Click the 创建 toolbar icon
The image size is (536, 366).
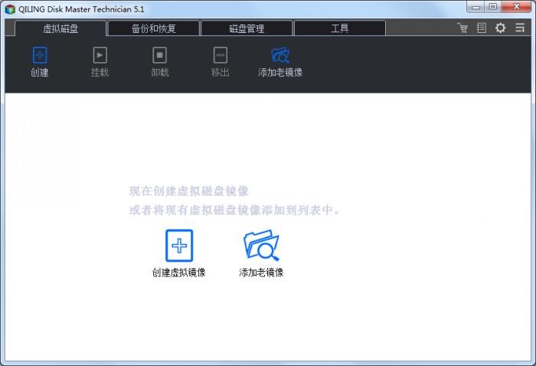pyautogui.click(x=40, y=55)
